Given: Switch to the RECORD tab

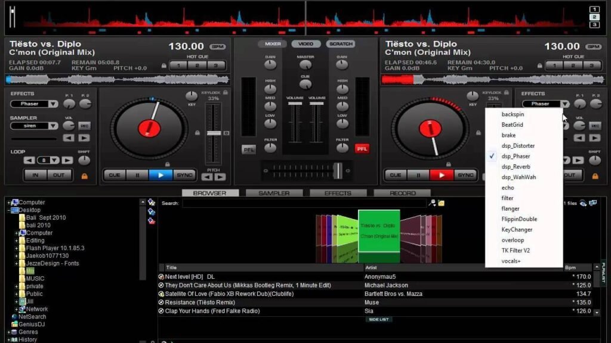Looking at the screenshot, I should [x=402, y=193].
